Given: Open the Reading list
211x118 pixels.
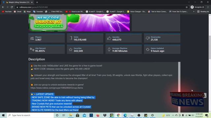Looking at the screenshot, I should point(203,12).
